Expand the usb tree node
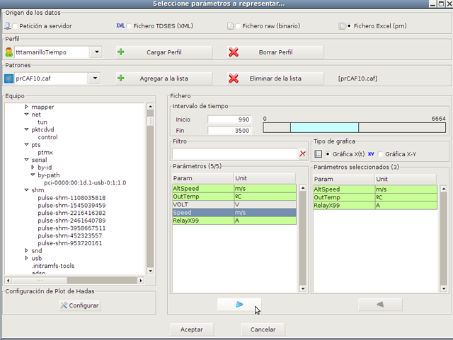Viewport: 453px width, 340px height. click(27, 258)
